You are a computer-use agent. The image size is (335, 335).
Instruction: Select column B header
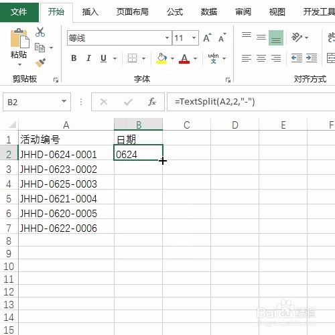139,125
